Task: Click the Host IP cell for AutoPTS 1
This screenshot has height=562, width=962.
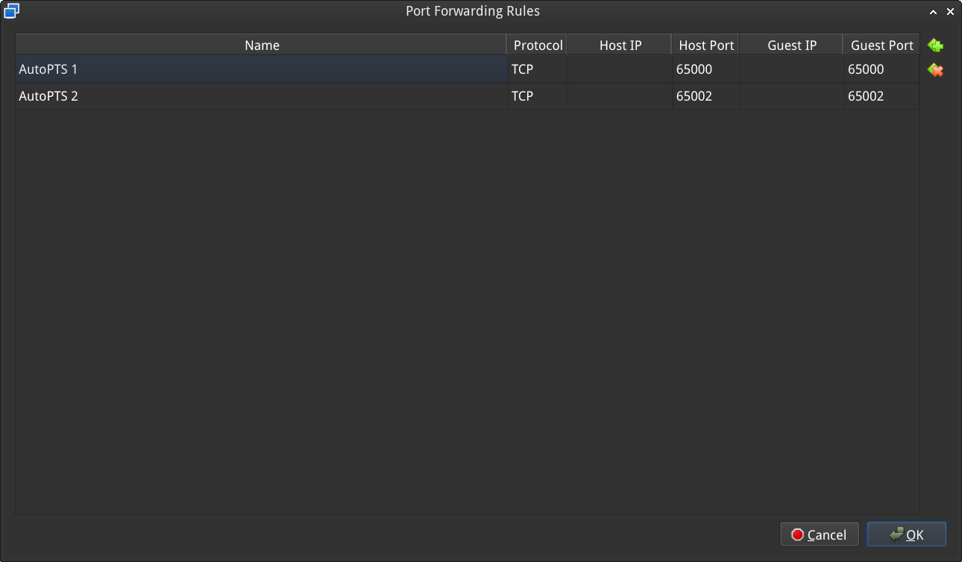Action: (x=620, y=69)
